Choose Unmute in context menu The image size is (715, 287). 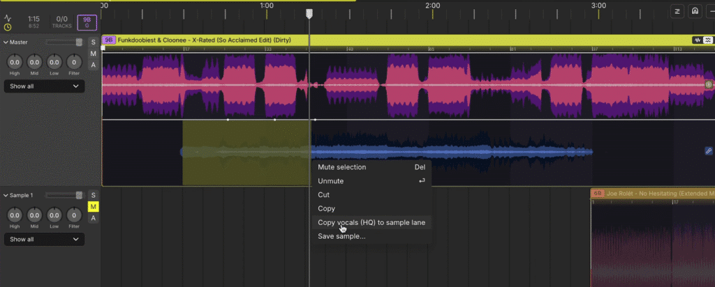click(371, 181)
